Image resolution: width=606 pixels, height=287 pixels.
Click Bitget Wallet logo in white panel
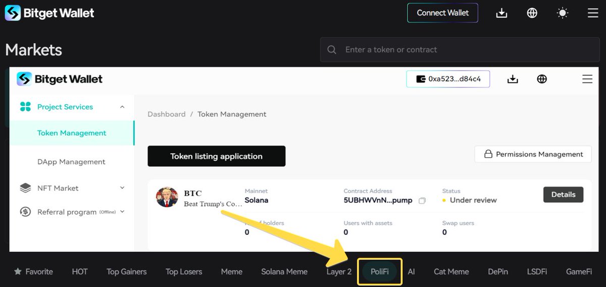[x=60, y=79]
